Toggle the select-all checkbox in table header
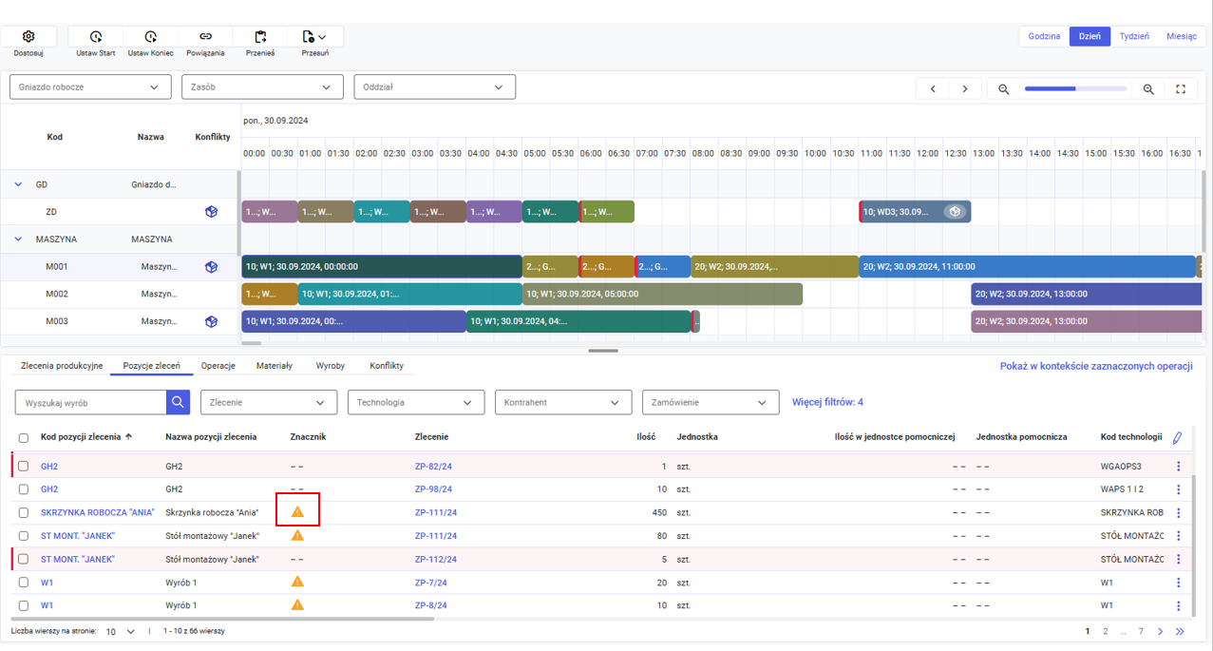 pyautogui.click(x=24, y=438)
